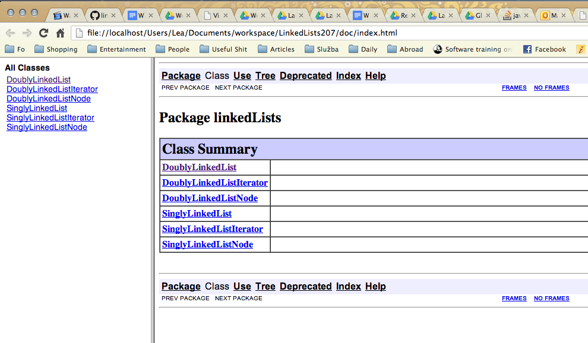Expand the Useful Shit bookmarks folder
588x343 pixels.
[x=223, y=49]
